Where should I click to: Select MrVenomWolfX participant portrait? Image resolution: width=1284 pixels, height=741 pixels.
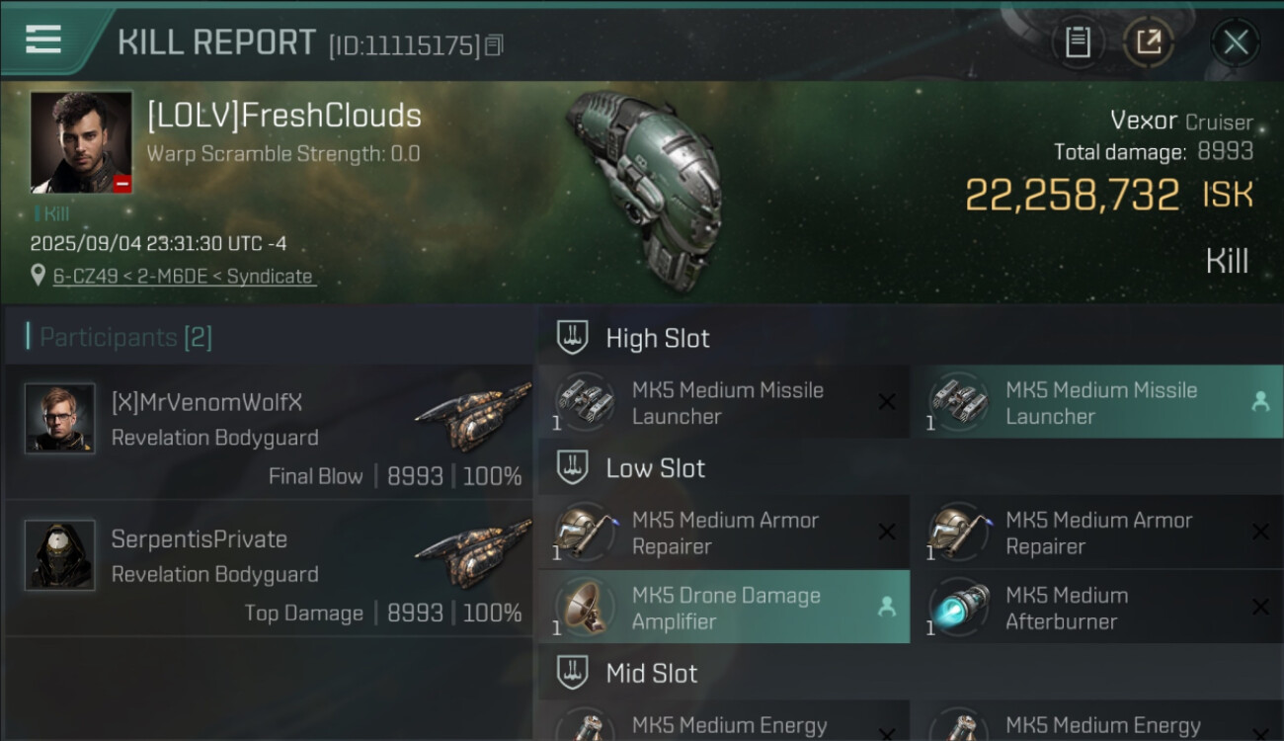pos(60,419)
